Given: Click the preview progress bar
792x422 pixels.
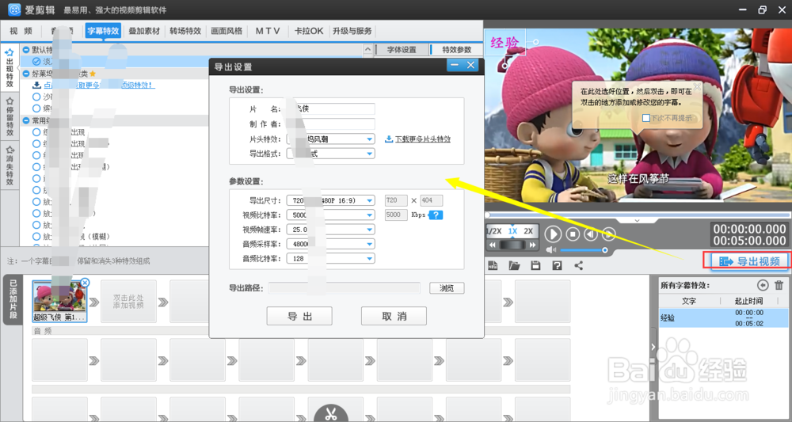Looking at the screenshot, I should (638, 215).
